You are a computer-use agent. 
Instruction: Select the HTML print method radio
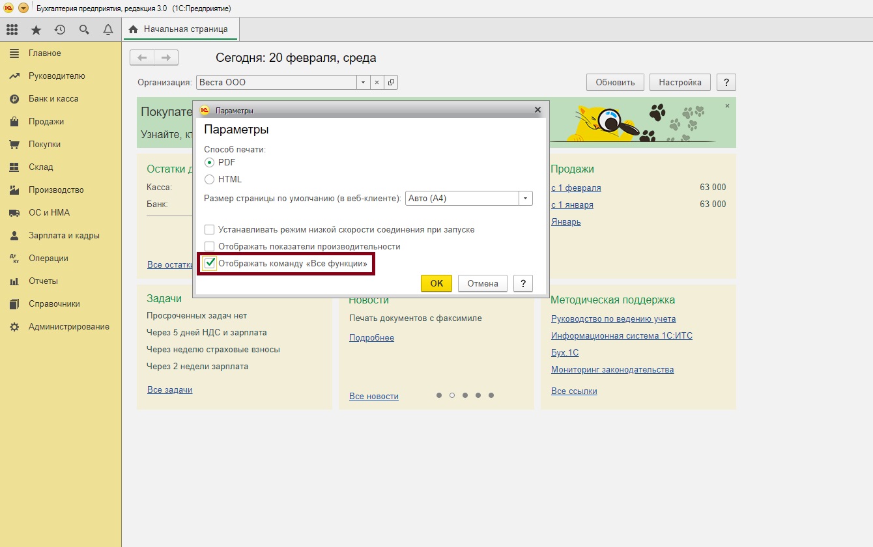(209, 179)
